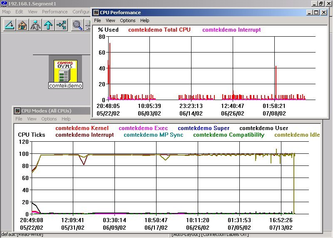Open the File menu in CPU Performance

97,20
